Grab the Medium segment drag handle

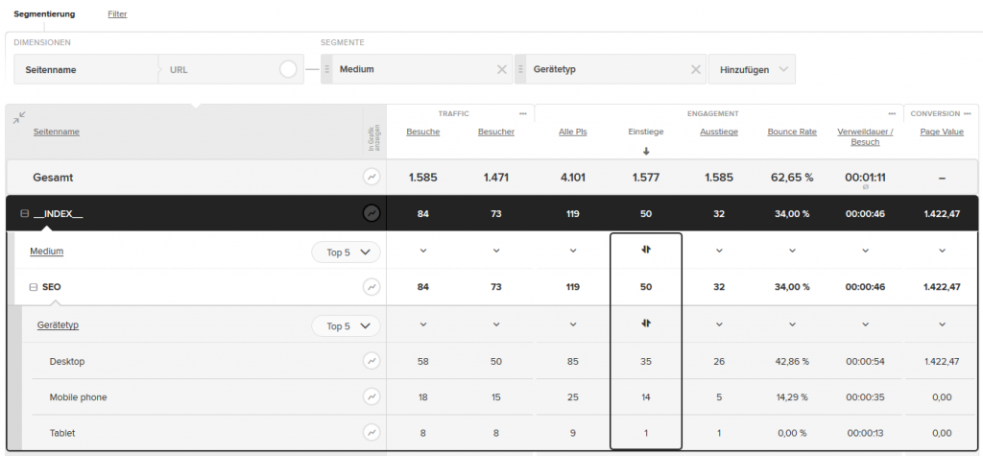[326, 70]
